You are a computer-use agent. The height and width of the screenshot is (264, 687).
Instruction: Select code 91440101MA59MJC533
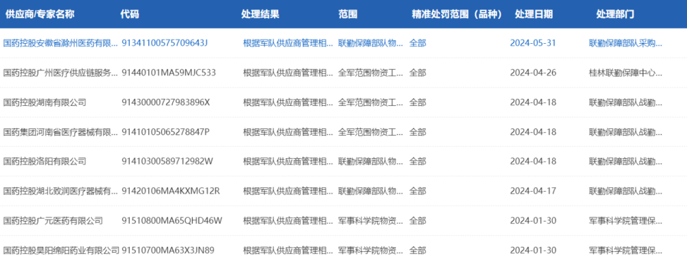(x=169, y=72)
